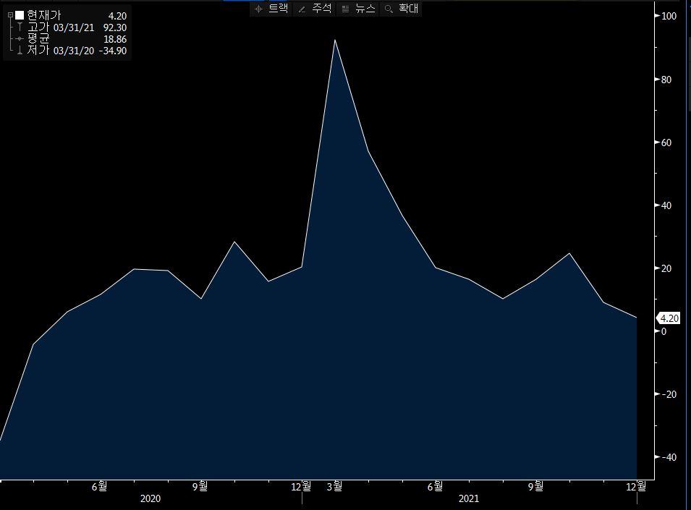Click the 100 value on the y-axis

669,17
